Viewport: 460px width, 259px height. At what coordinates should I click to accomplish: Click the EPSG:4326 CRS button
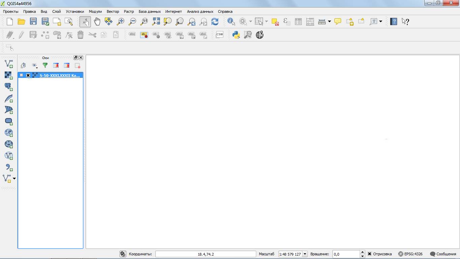click(x=410, y=254)
